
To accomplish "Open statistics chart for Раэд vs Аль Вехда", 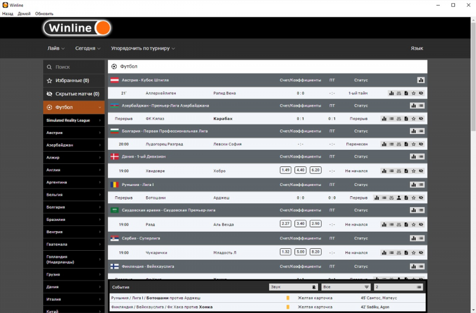I will pyautogui.click(x=384, y=225).
